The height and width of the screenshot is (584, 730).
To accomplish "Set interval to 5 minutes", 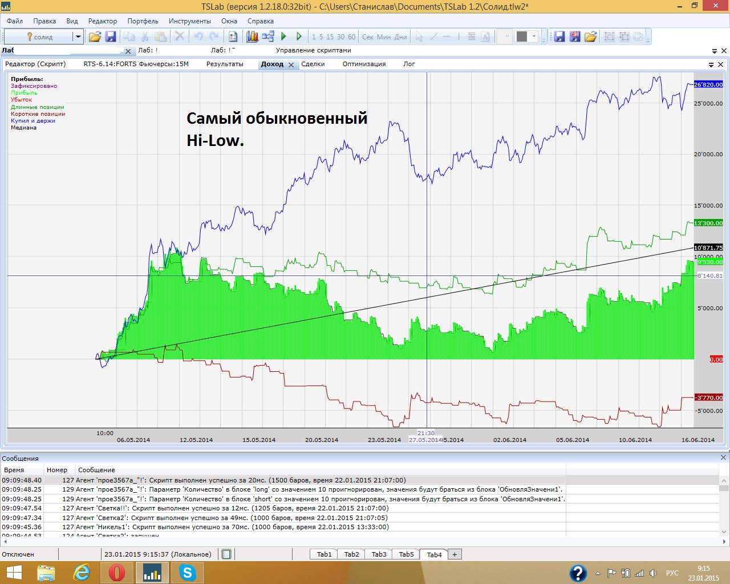I will (321, 36).
